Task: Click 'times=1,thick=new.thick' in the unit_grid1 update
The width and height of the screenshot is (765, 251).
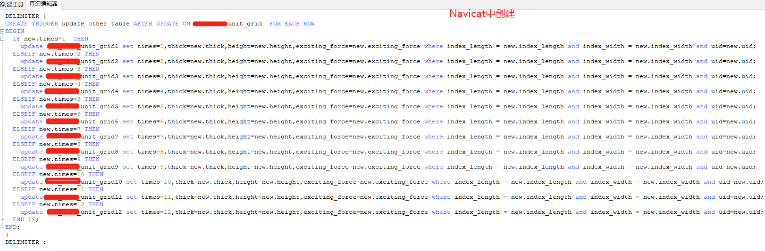Action: pyautogui.click(x=182, y=46)
